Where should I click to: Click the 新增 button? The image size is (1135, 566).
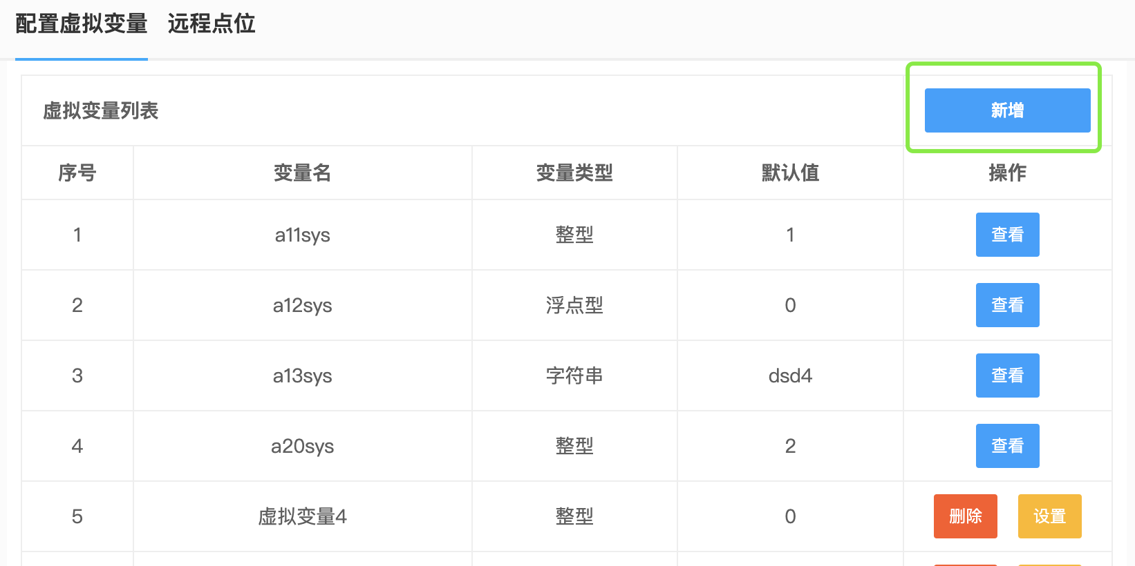[1007, 110]
